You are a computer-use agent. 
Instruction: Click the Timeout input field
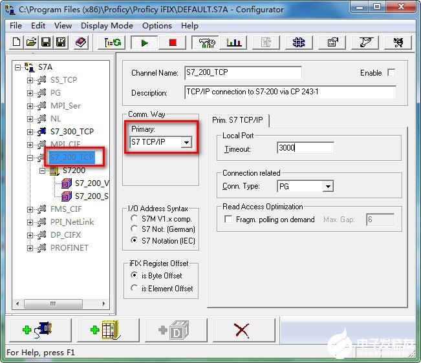pyautogui.click(x=305, y=148)
